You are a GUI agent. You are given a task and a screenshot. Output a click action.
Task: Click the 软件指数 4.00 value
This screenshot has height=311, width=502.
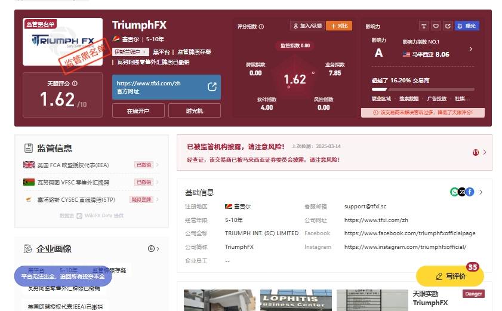point(267,107)
